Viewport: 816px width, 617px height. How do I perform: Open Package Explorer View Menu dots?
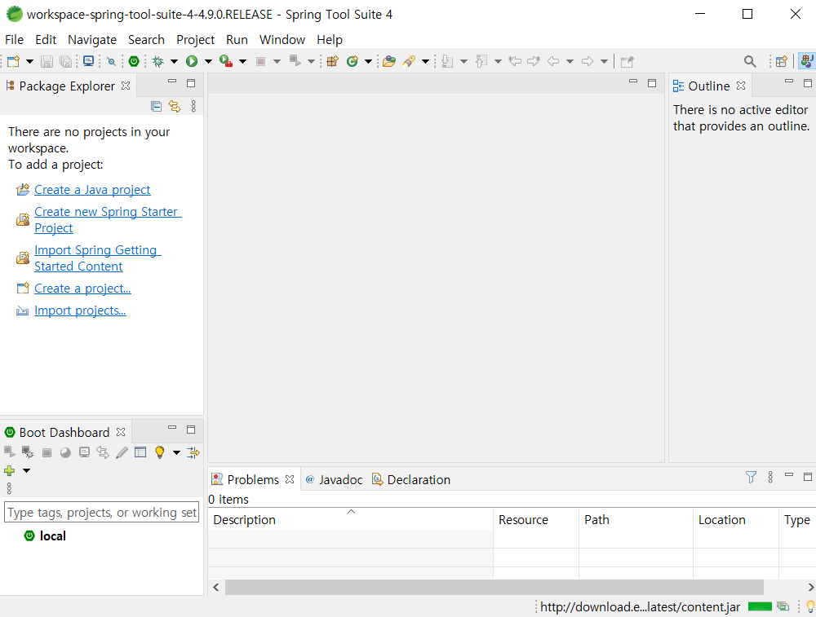[193, 107]
